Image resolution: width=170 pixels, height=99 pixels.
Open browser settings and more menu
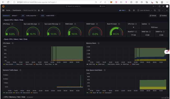tap(167, 2)
